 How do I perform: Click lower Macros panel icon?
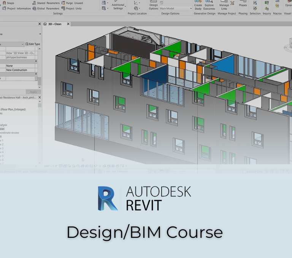coord(277,6)
